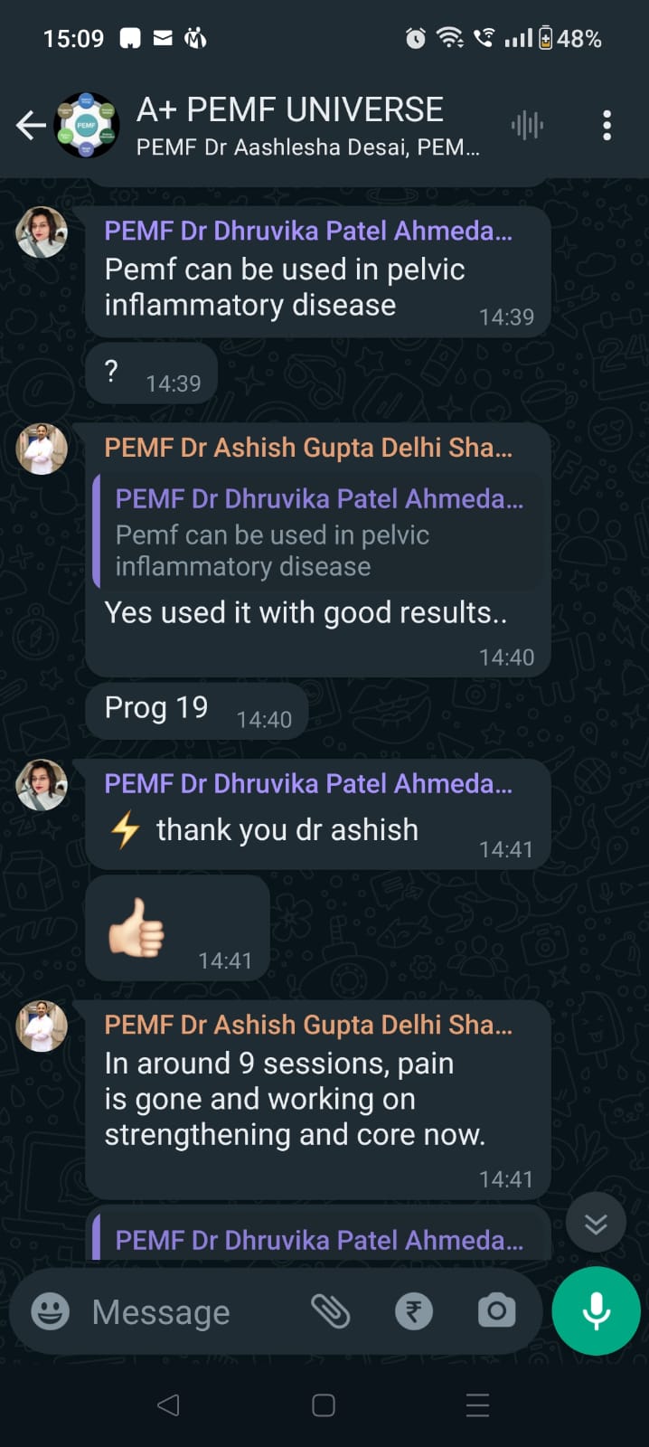Tap sender name PEMF Dr Ashish Gupta above 9 sessions message
Image resolution: width=649 pixels, height=1447 pixels.
click(x=308, y=1025)
